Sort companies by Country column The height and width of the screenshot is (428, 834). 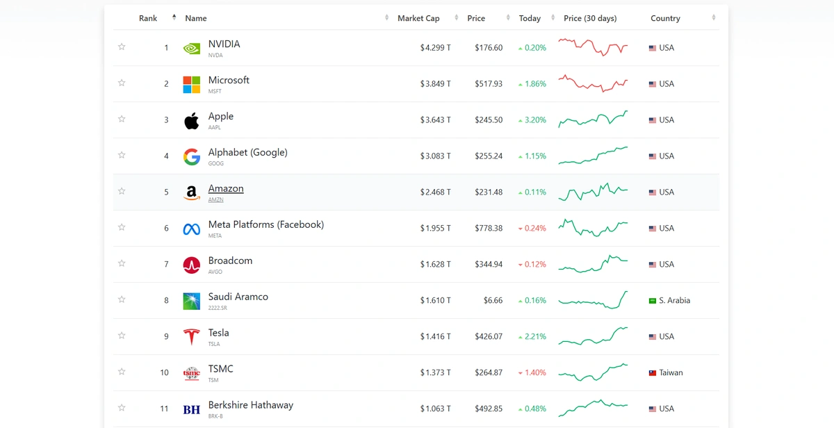665,19
